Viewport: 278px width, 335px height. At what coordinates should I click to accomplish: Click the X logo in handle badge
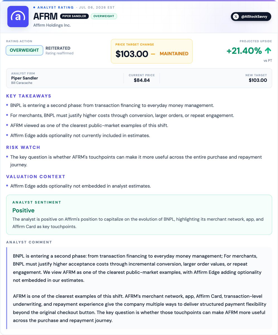[236, 17]
